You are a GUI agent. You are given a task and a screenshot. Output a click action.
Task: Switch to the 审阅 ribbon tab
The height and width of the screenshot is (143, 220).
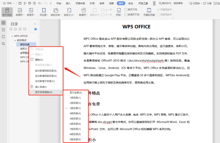(102, 3)
